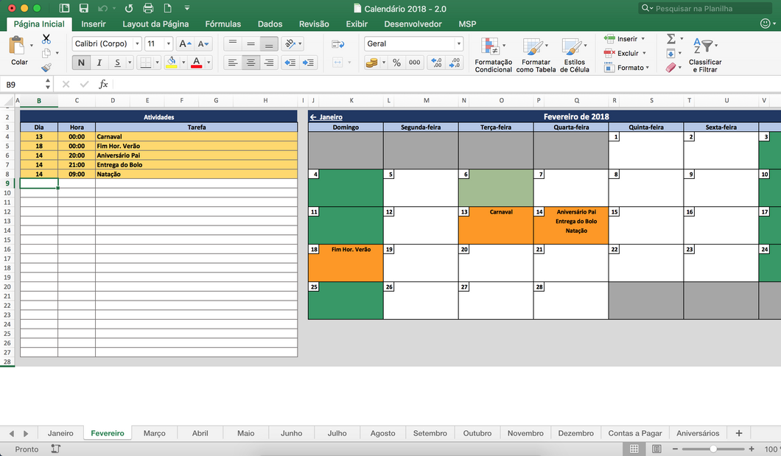Open the Fórmulas ribbon tab
Image resolution: width=781 pixels, height=456 pixels.
click(223, 24)
